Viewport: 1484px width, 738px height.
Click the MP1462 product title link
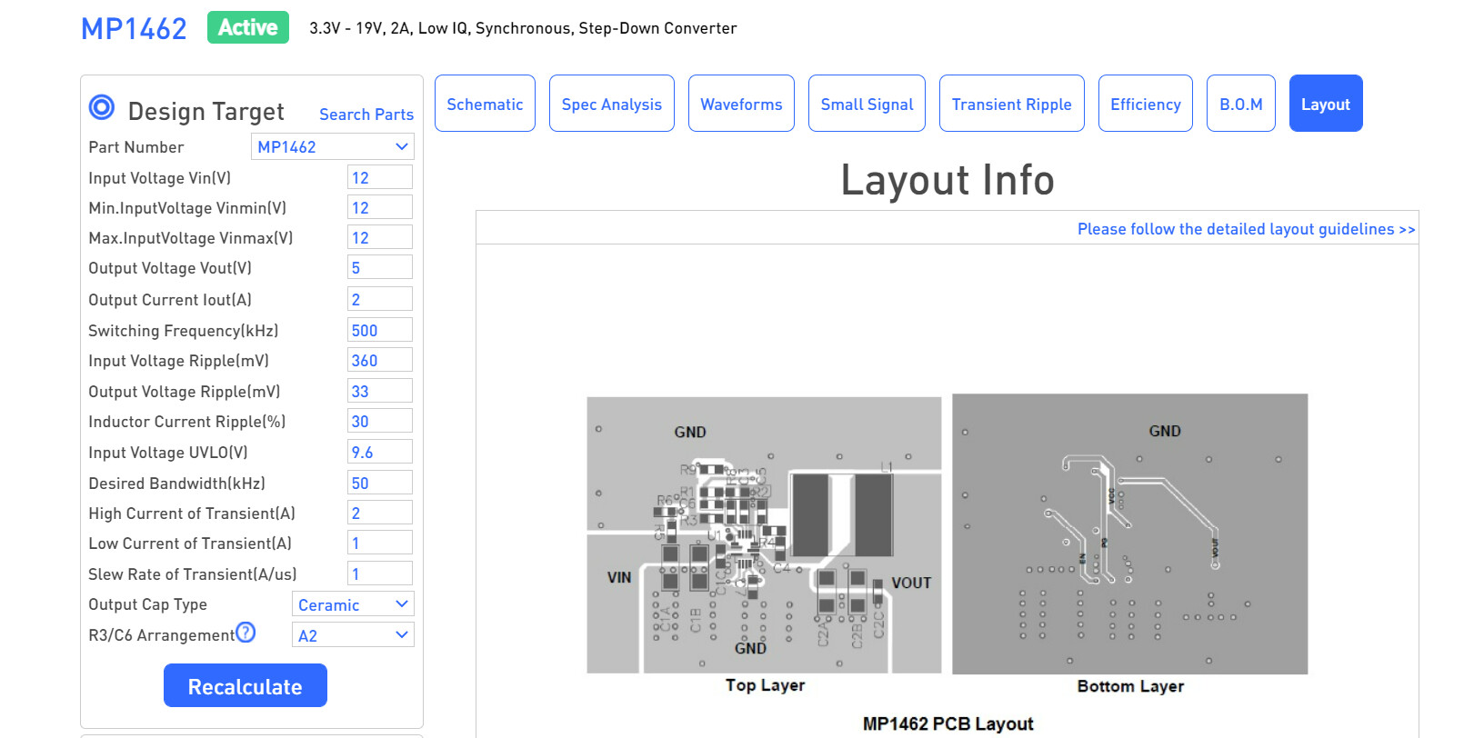click(x=134, y=28)
